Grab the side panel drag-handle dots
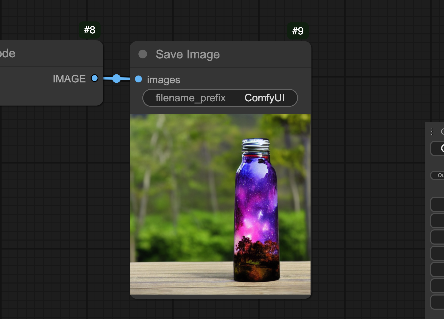 [432, 131]
